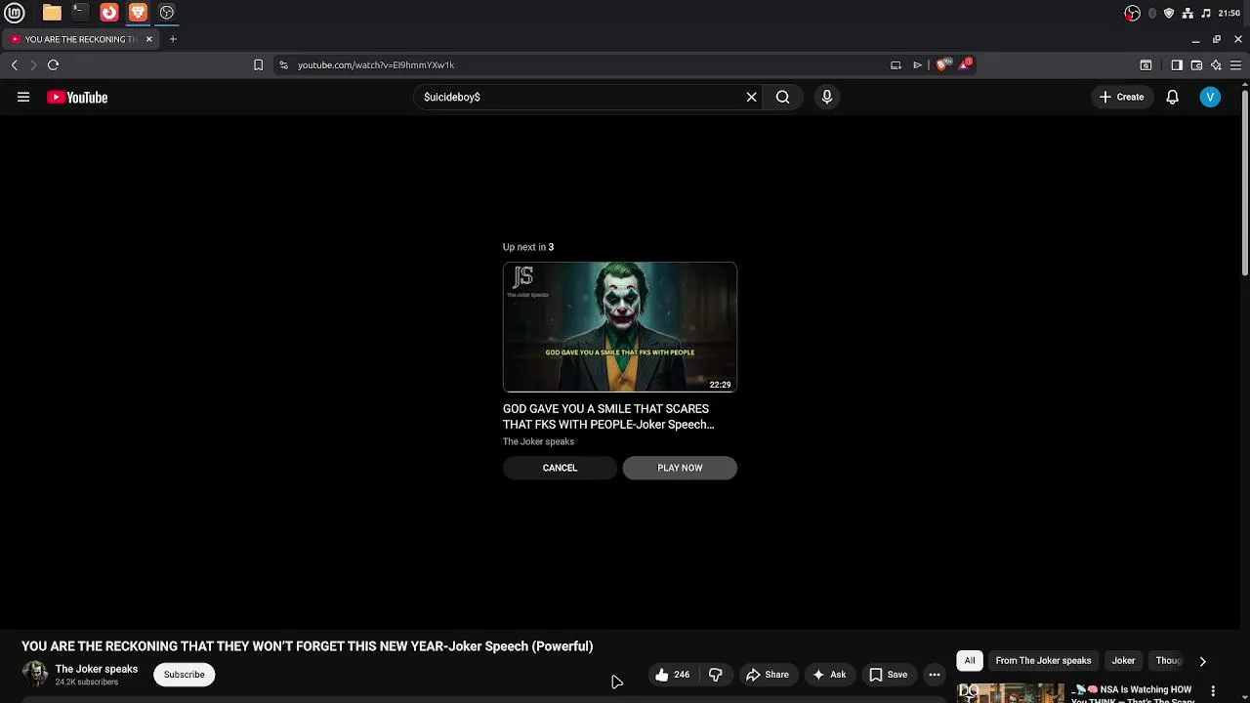Viewport: 1250px width, 703px height.
Task: View site information icon in address bar
Action: [x=283, y=65]
